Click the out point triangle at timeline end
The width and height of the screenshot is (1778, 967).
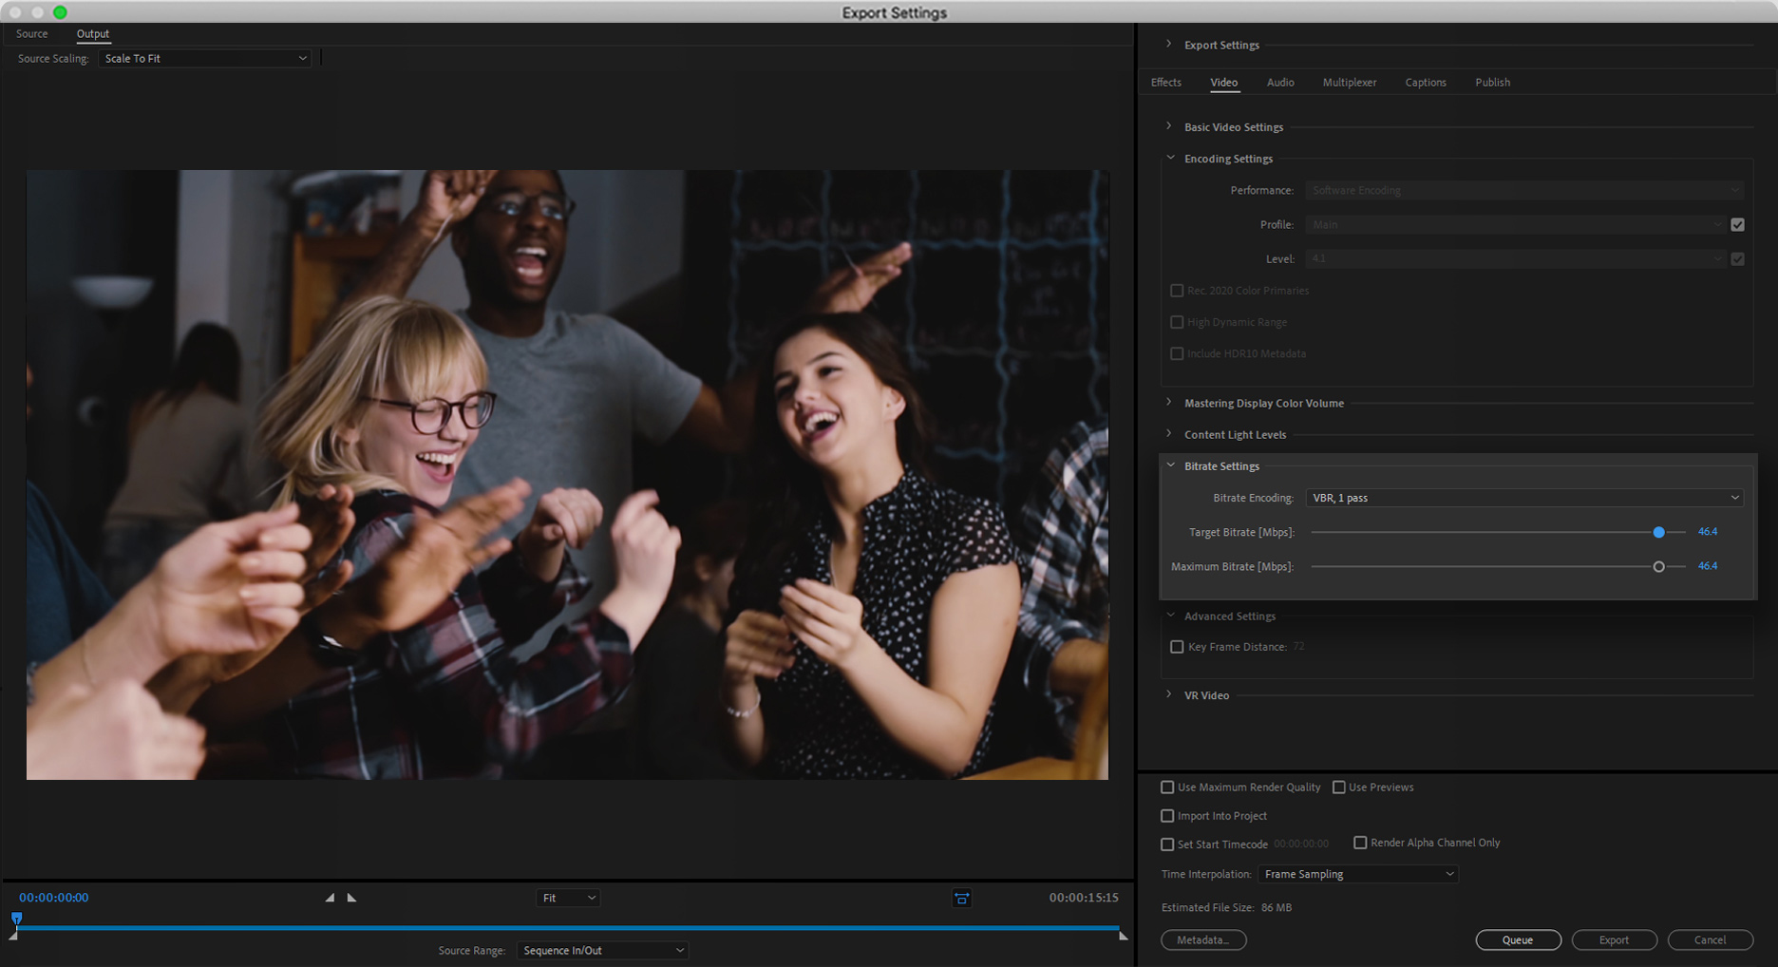click(1123, 937)
